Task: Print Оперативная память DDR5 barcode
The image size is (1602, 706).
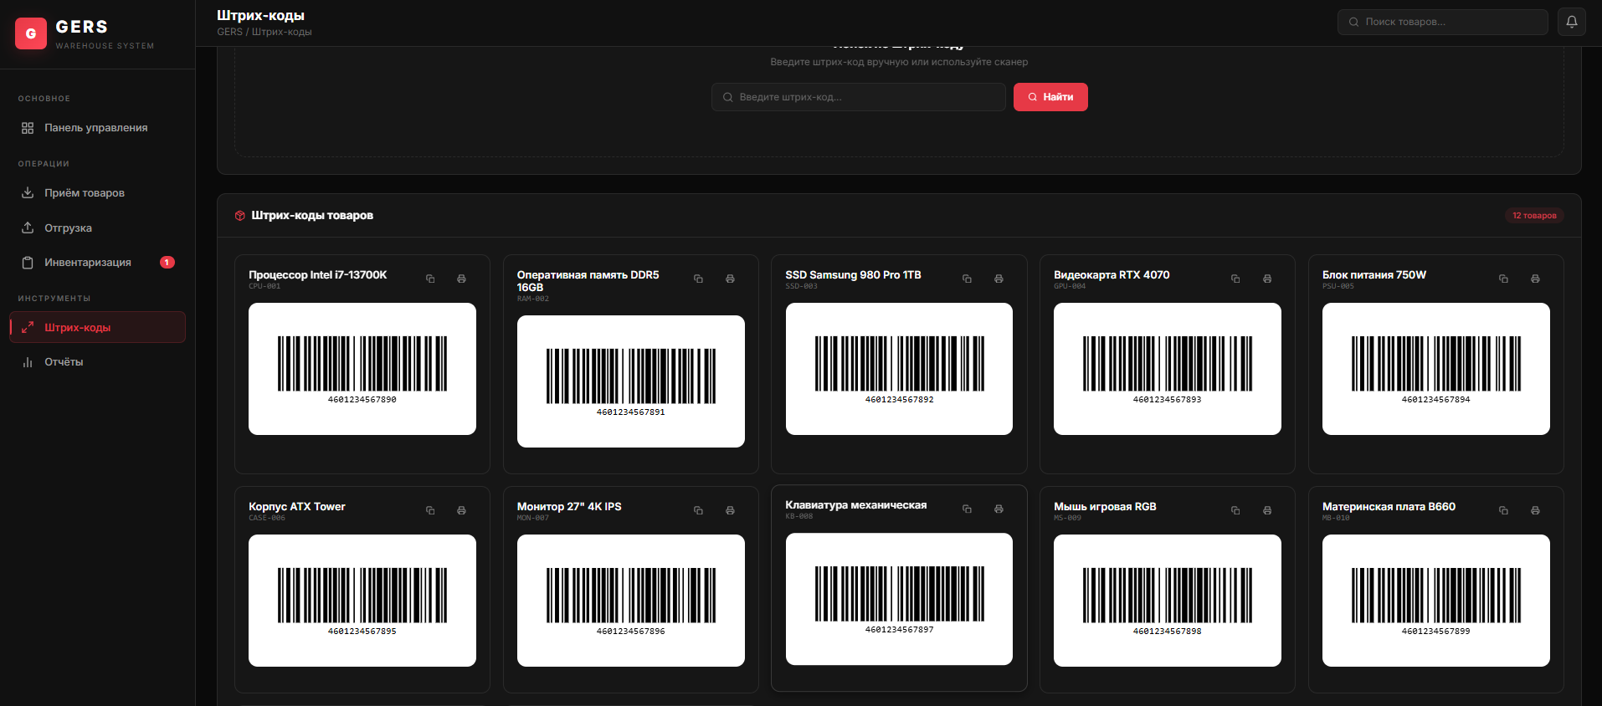Action: tap(730, 279)
